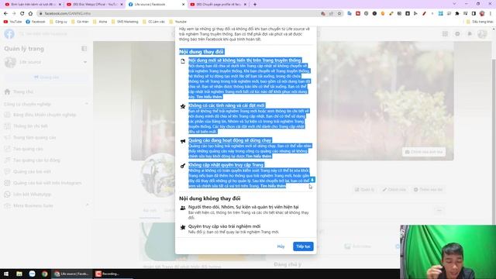Click the Chrome extensions puzzle icon

point(457,14)
